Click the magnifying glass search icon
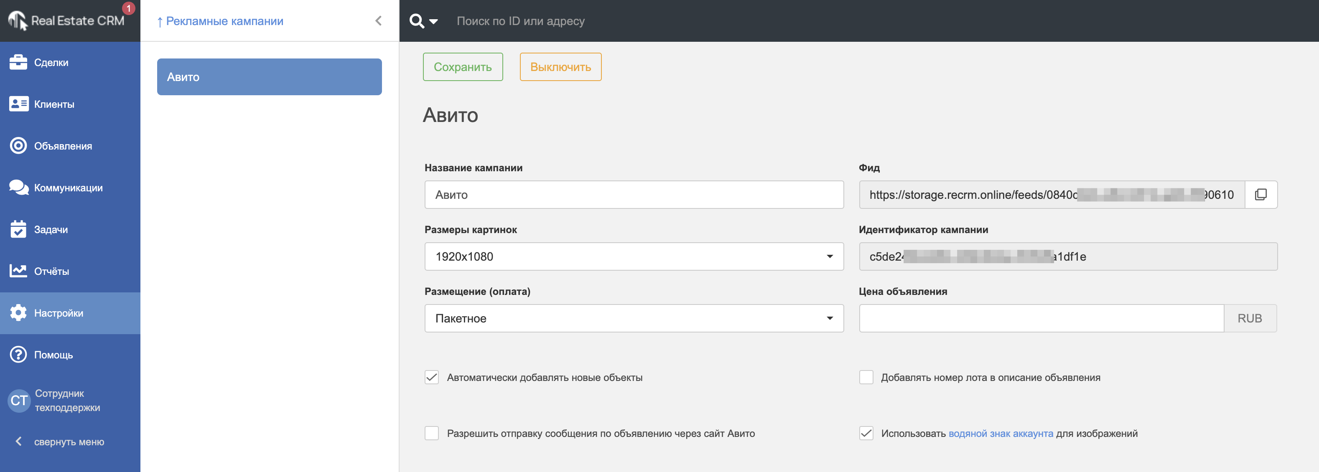1319x472 pixels. (x=417, y=21)
